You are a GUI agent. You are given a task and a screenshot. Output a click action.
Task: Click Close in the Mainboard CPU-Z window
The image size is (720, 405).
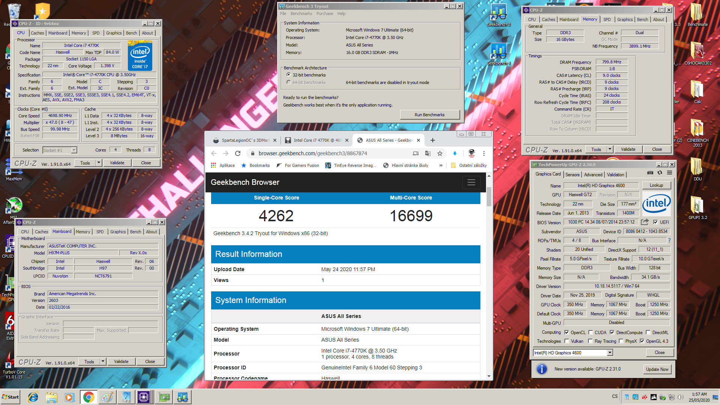coord(150,361)
